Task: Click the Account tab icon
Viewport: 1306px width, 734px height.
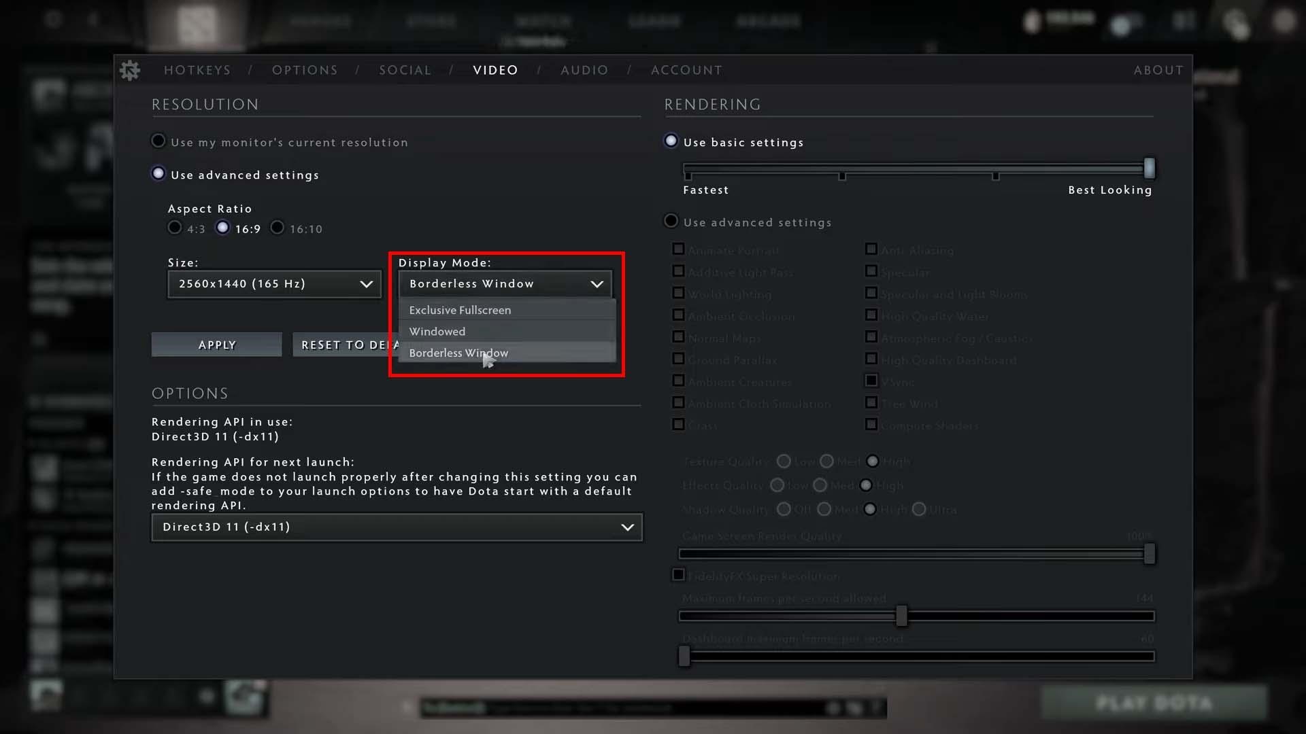Action: pos(686,69)
